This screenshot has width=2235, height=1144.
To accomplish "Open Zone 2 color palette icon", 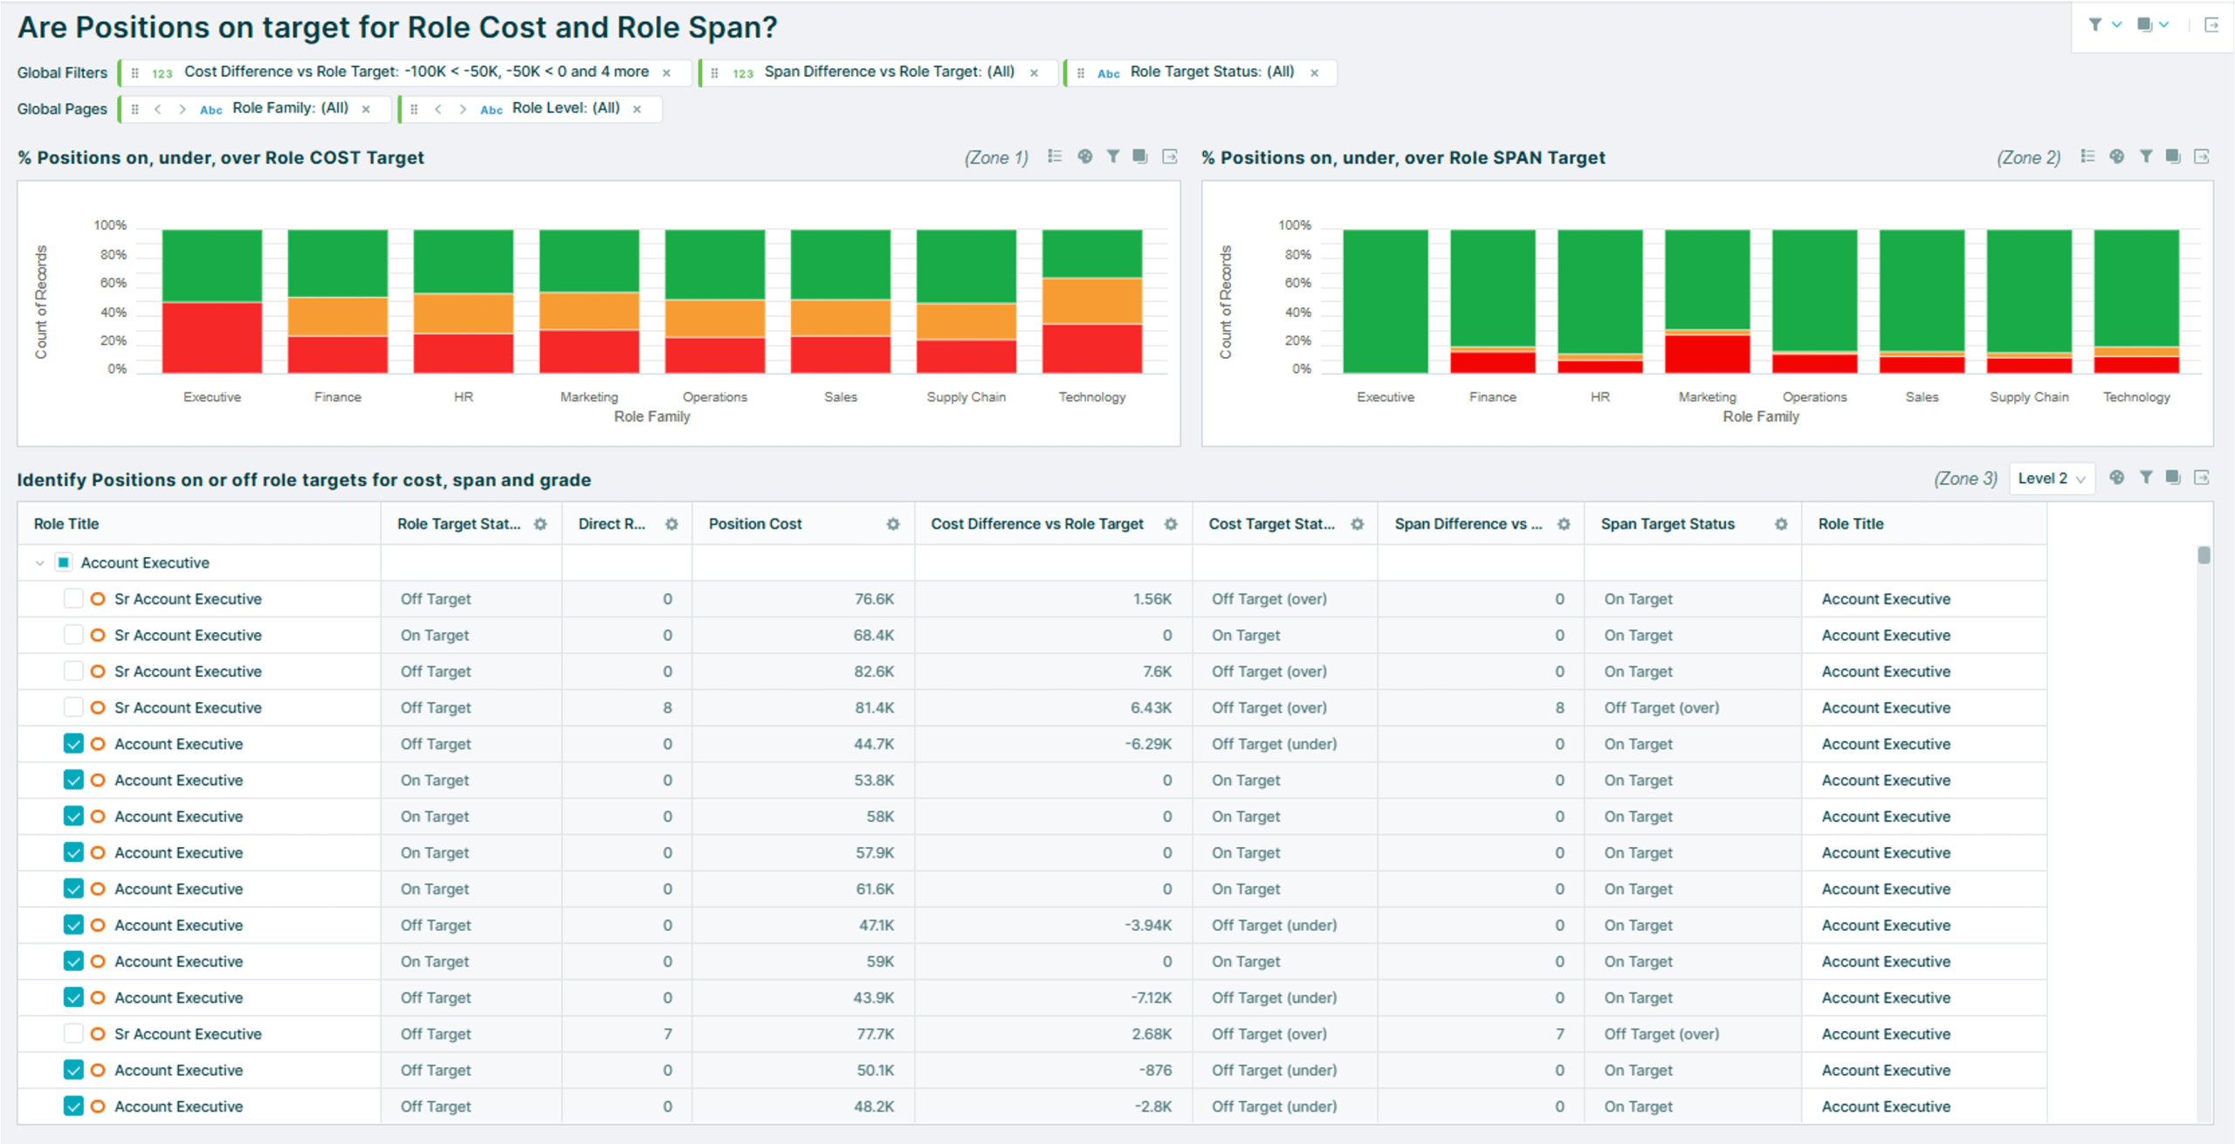I will [2117, 156].
